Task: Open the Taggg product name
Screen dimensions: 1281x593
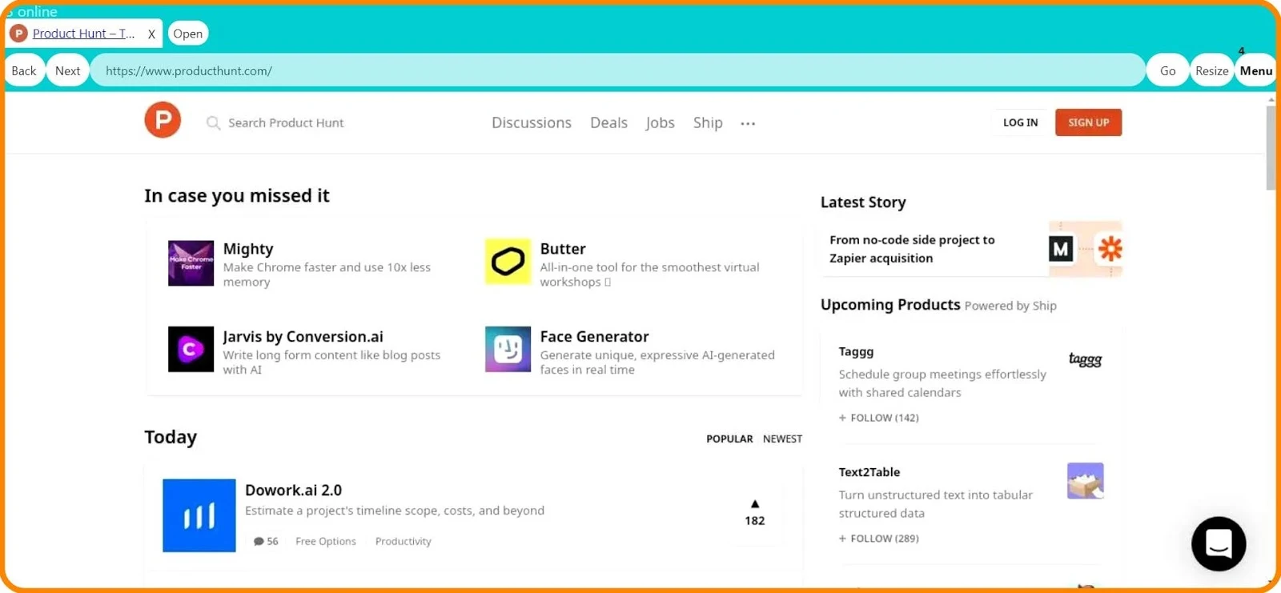Action: pos(856,351)
